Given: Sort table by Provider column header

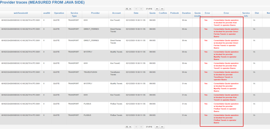Looking at the screenshot, I should pos(95,13).
